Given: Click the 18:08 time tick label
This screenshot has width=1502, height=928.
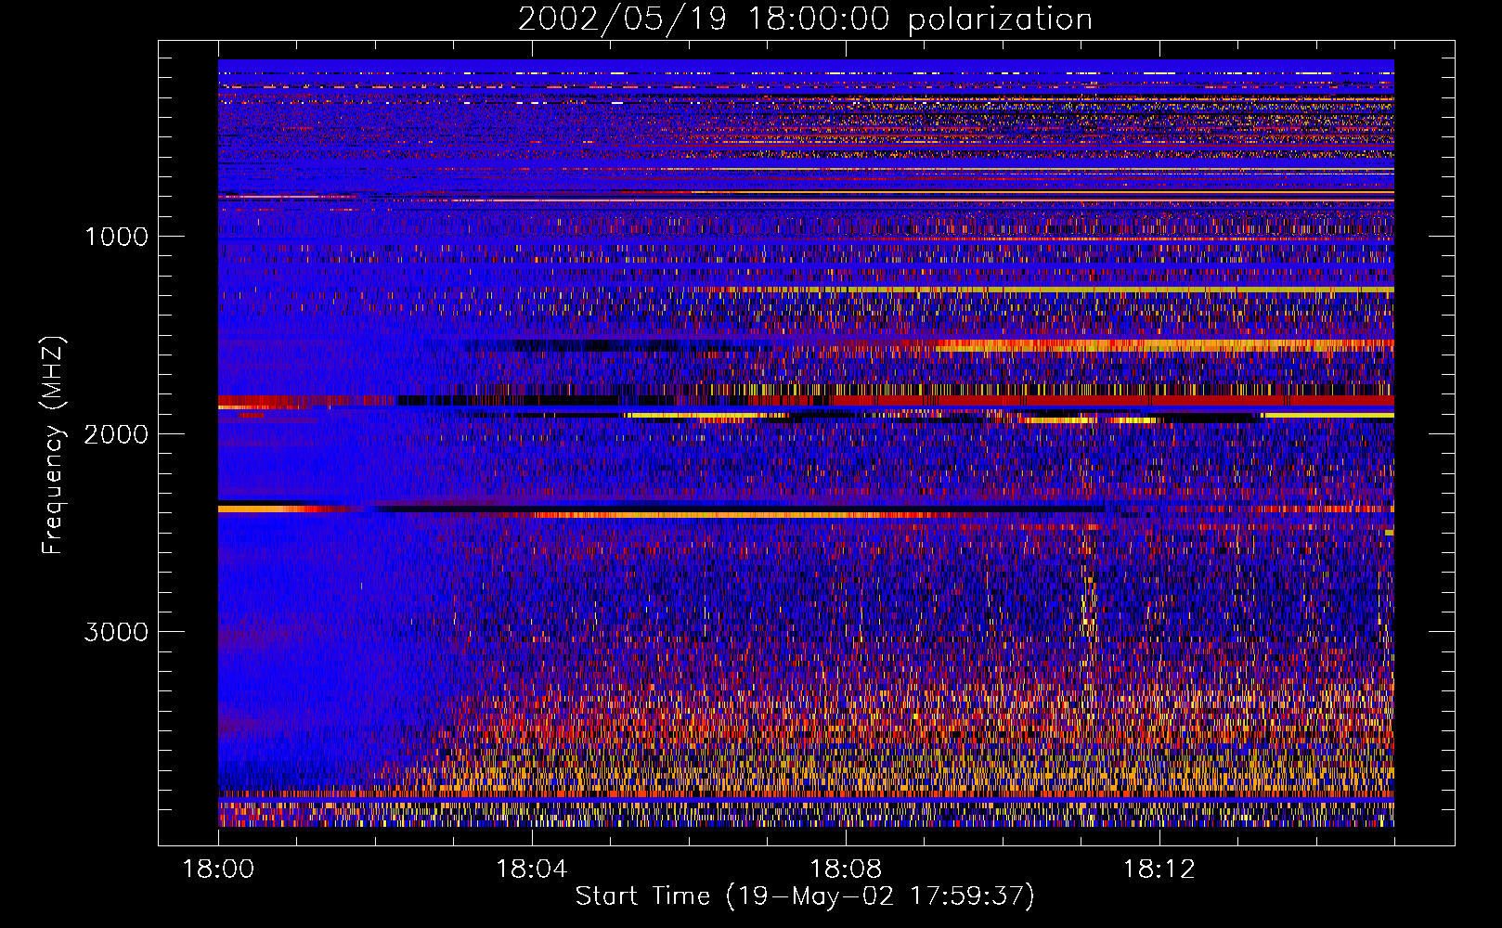Looking at the screenshot, I should [x=846, y=870].
